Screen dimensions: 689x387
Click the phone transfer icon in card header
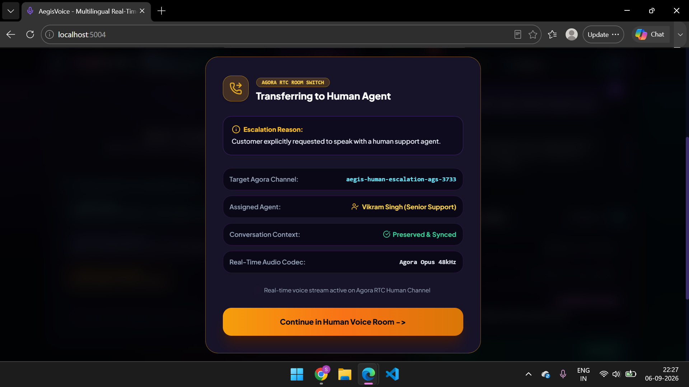point(236,89)
